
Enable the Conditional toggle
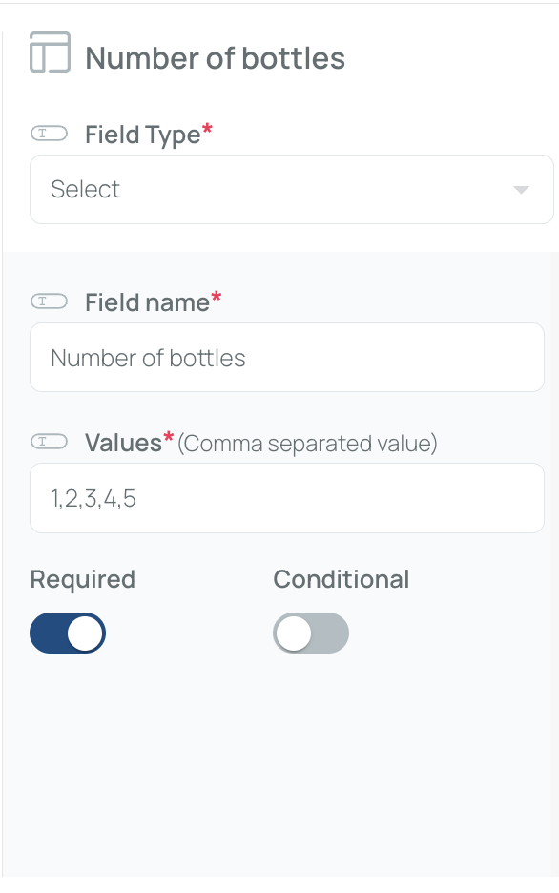[x=311, y=633]
